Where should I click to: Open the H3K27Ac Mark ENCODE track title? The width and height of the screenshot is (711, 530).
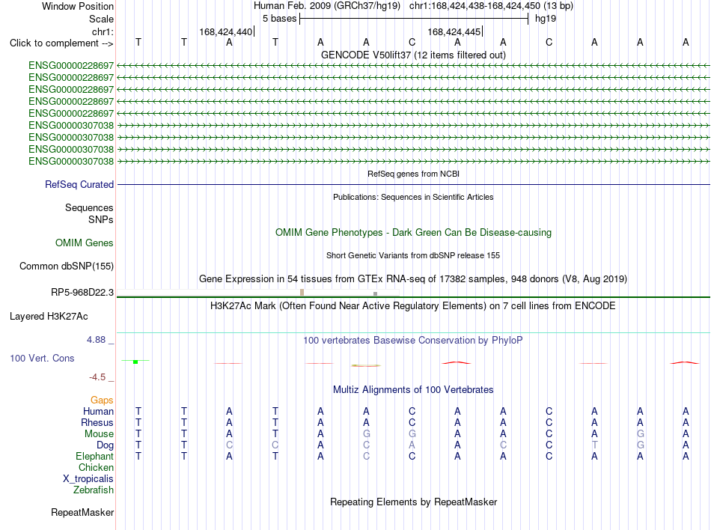(x=413, y=305)
